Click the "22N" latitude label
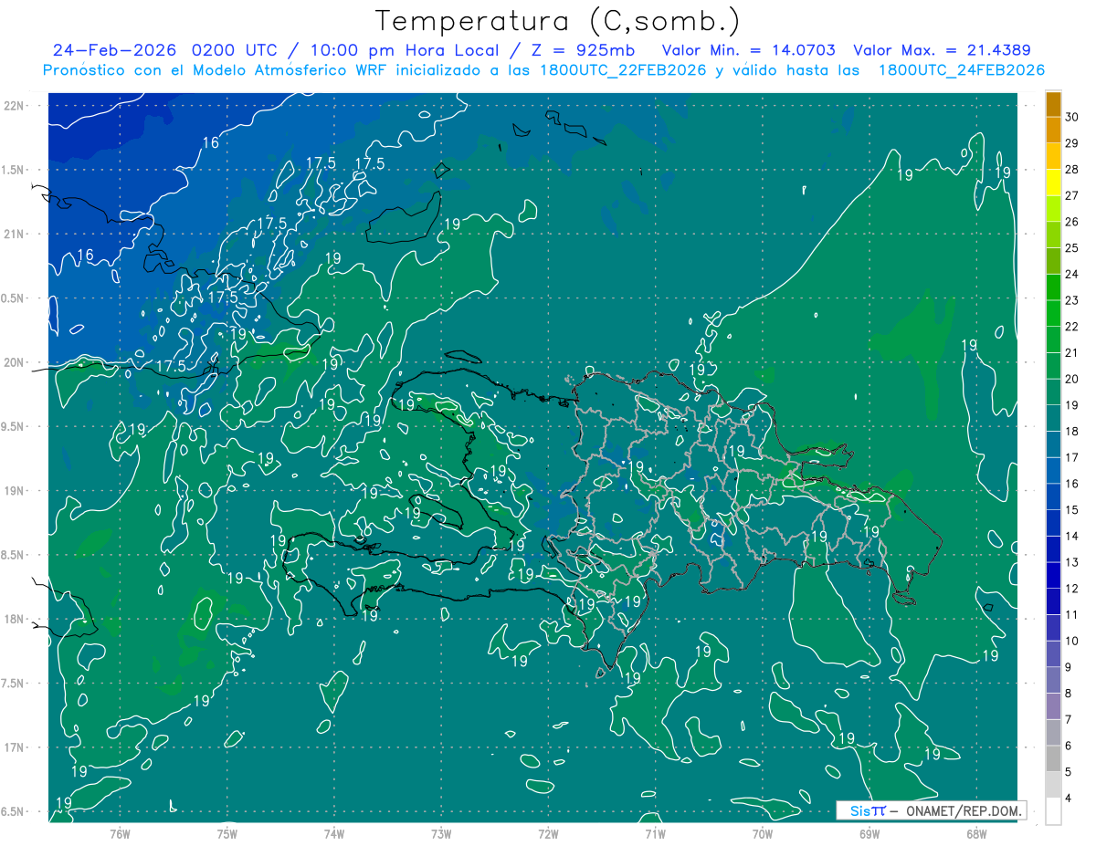Viewport: 1096px width, 846px height. 14,106
